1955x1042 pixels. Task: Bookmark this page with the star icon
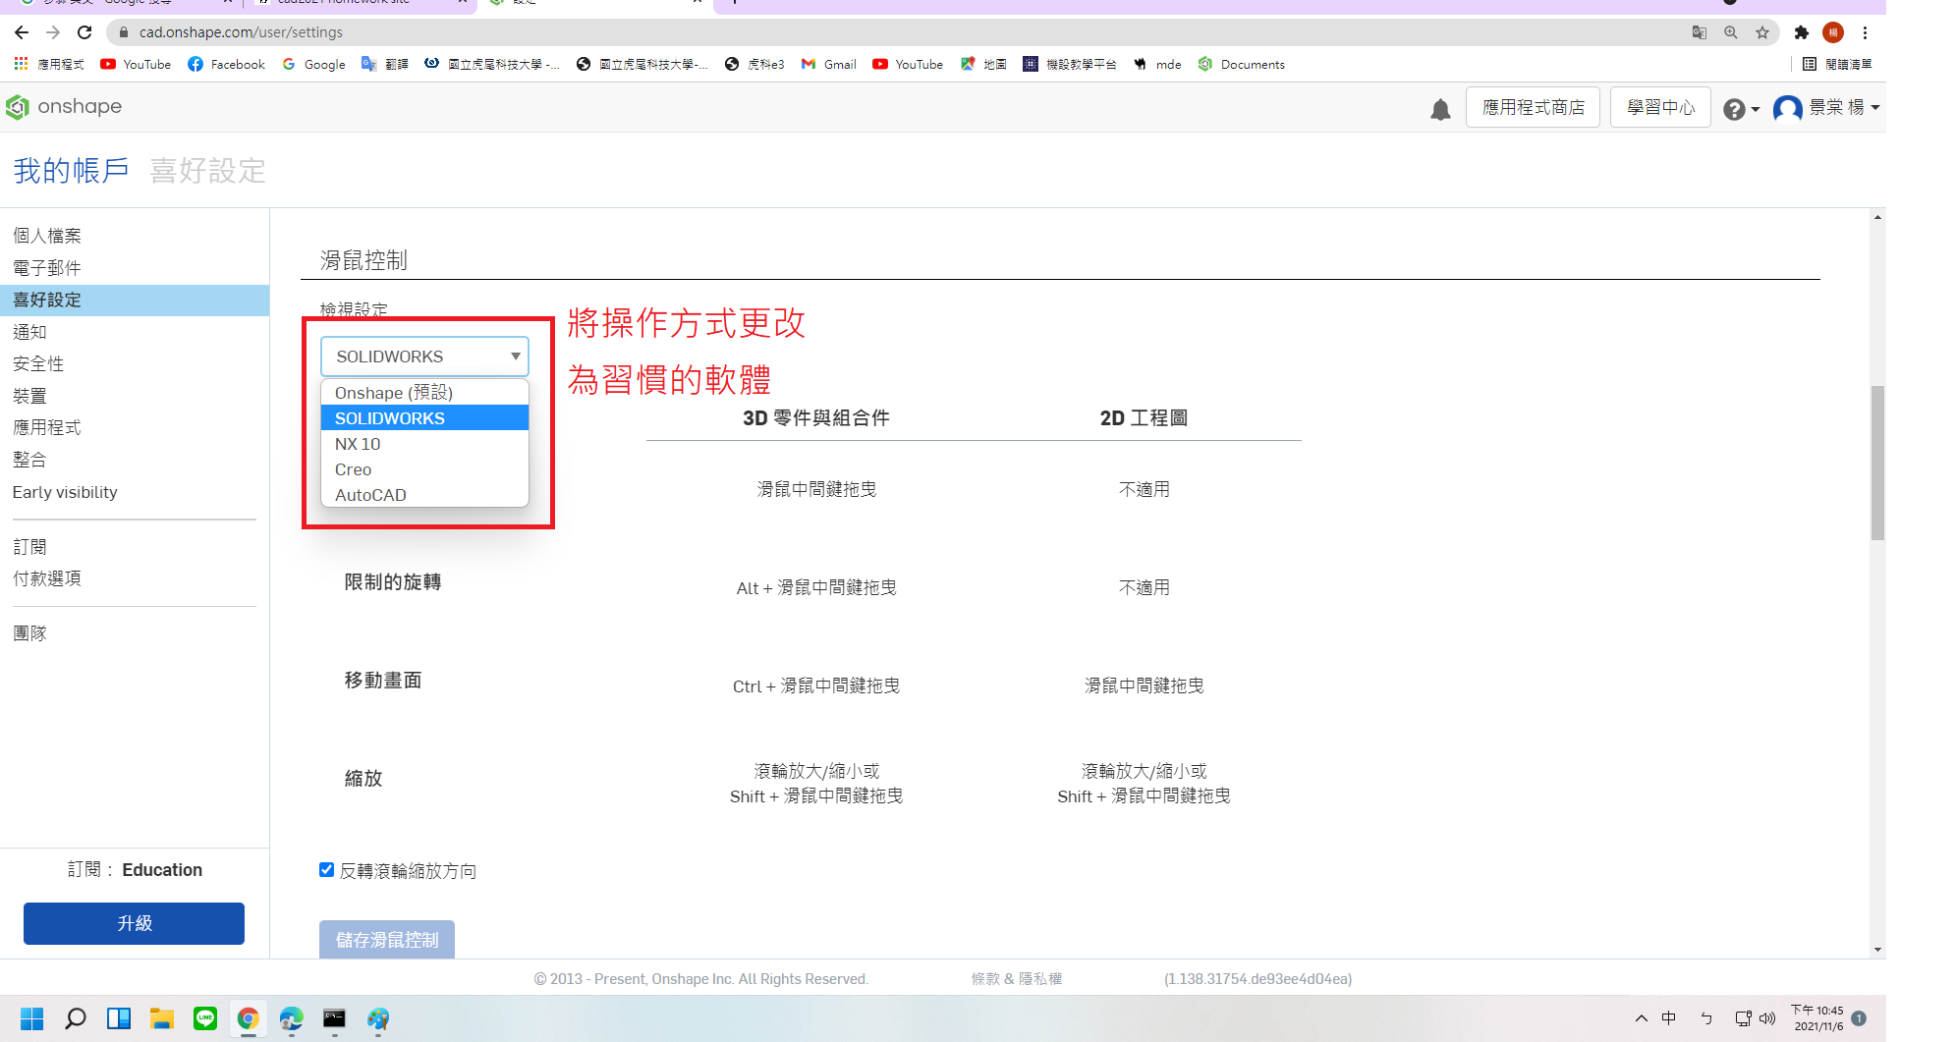click(1762, 32)
